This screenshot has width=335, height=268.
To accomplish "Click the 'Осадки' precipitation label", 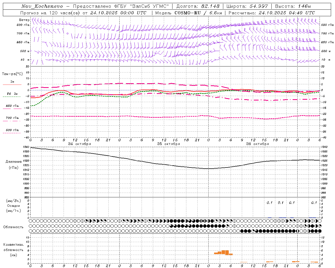I will click(x=13, y=206).
